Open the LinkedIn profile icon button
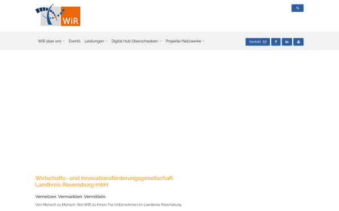 point(286,42)
